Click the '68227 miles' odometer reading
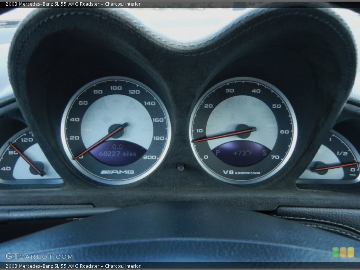The image size is (360, 270). (117, 154)
